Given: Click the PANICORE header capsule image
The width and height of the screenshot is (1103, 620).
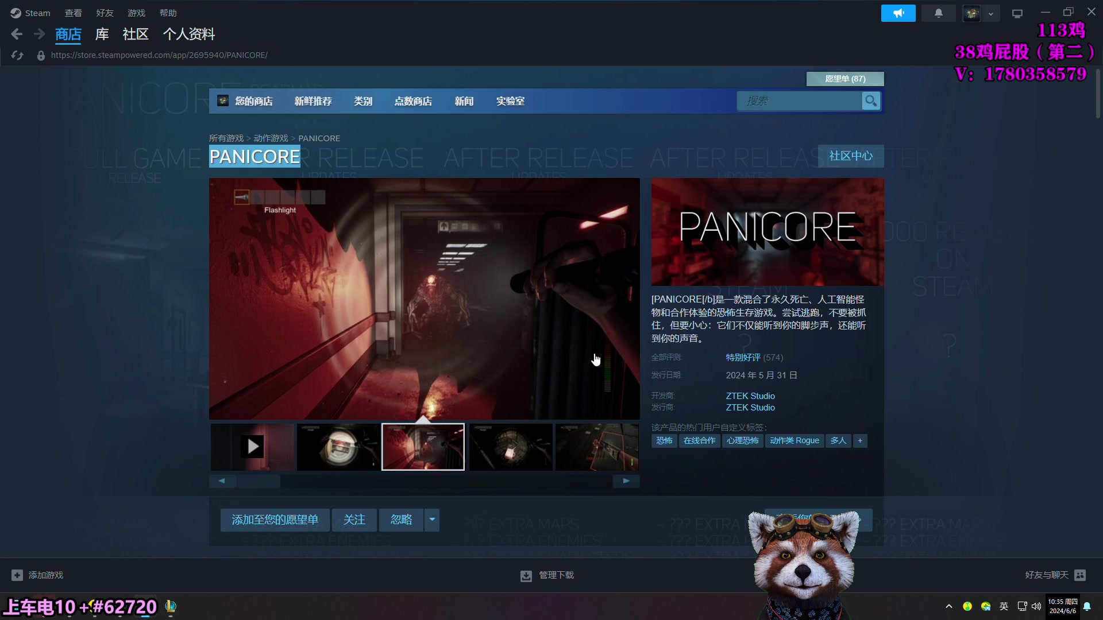Looking at the screenshot, I should pyautogui.click(x=768, y=232).
